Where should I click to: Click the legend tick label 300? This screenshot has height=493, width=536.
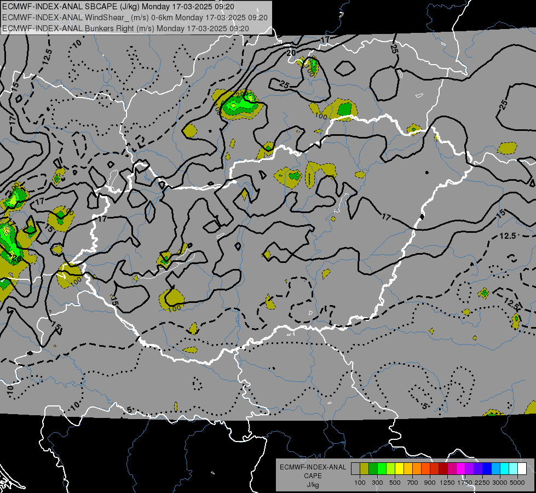[x=377, y=483]
